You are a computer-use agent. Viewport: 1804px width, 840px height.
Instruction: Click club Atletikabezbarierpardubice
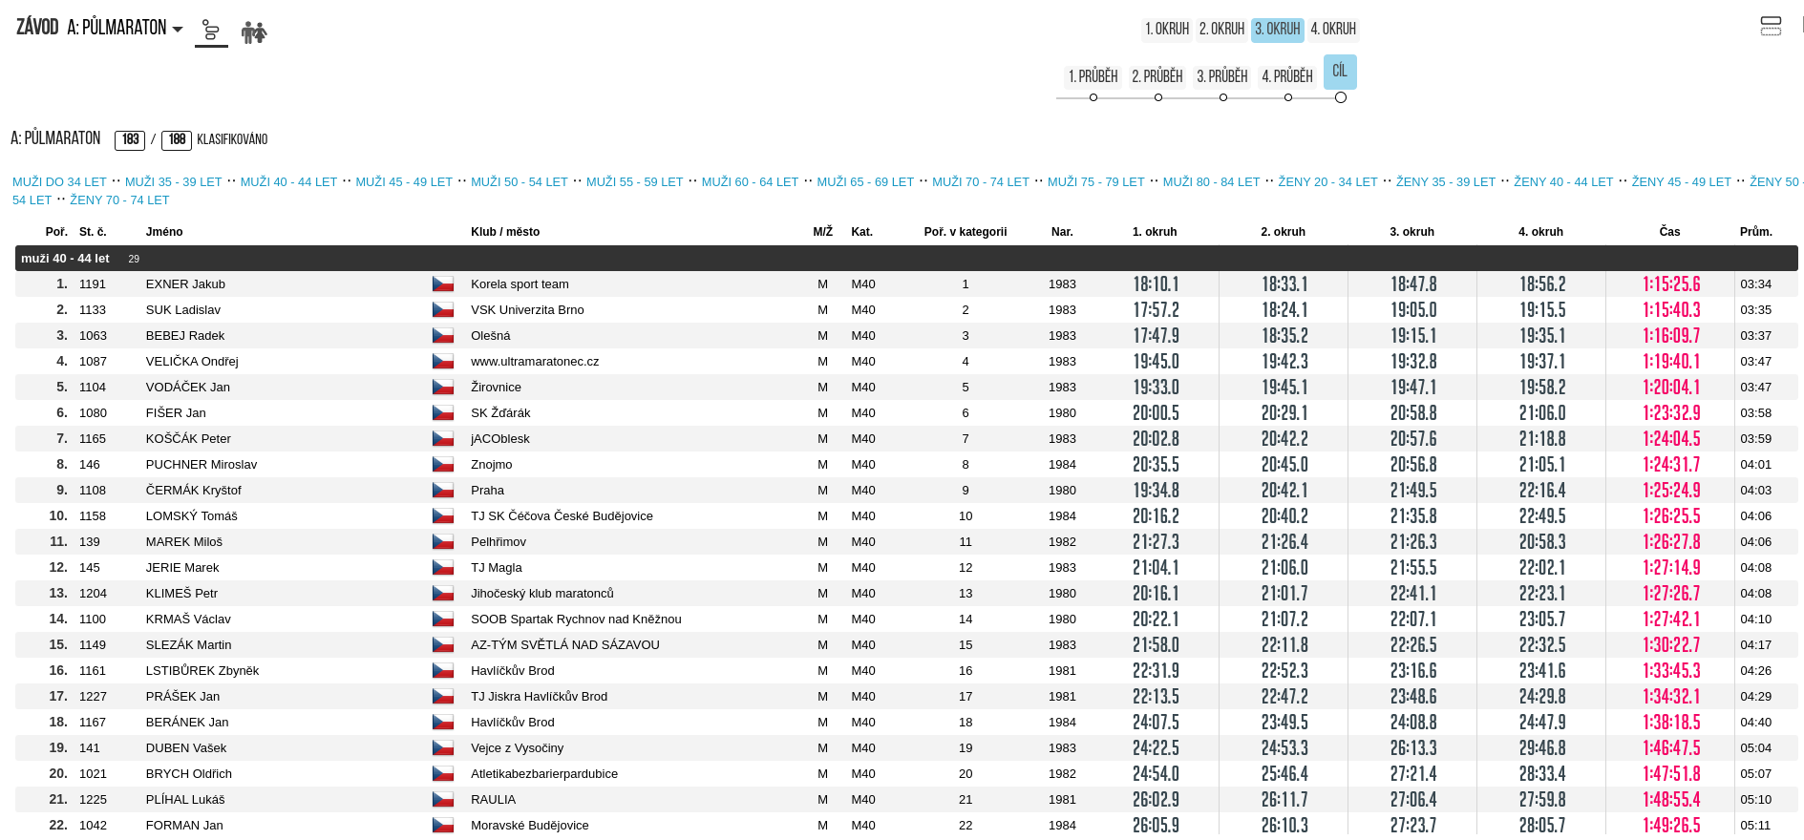click(x=544, y=774)
